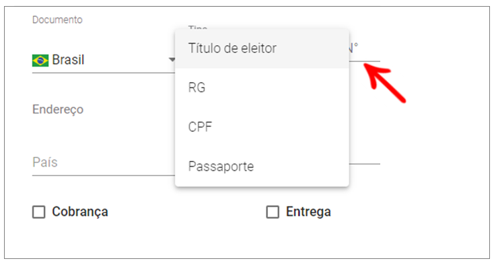
Task: Open the Brasil country selector
Action: pyautogui.click(x=104, y=60)
